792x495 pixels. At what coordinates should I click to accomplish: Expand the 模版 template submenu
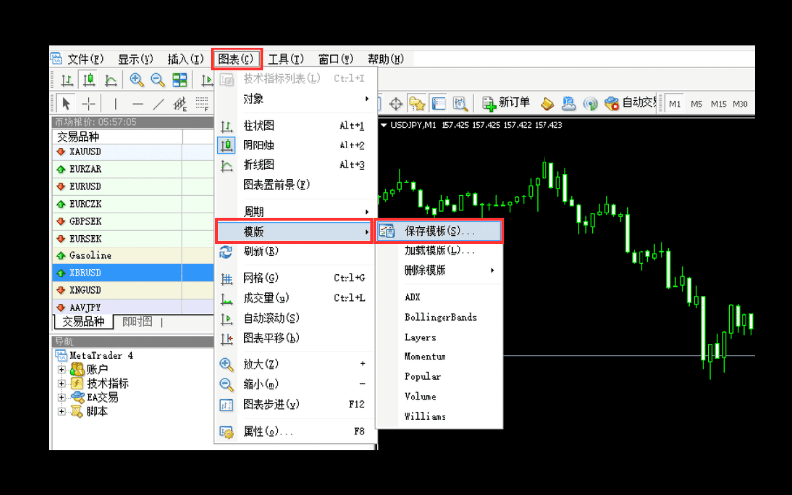294,232
